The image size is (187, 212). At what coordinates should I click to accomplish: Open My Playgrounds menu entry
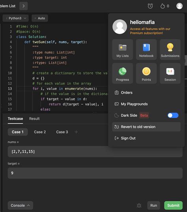pos(146,104)
